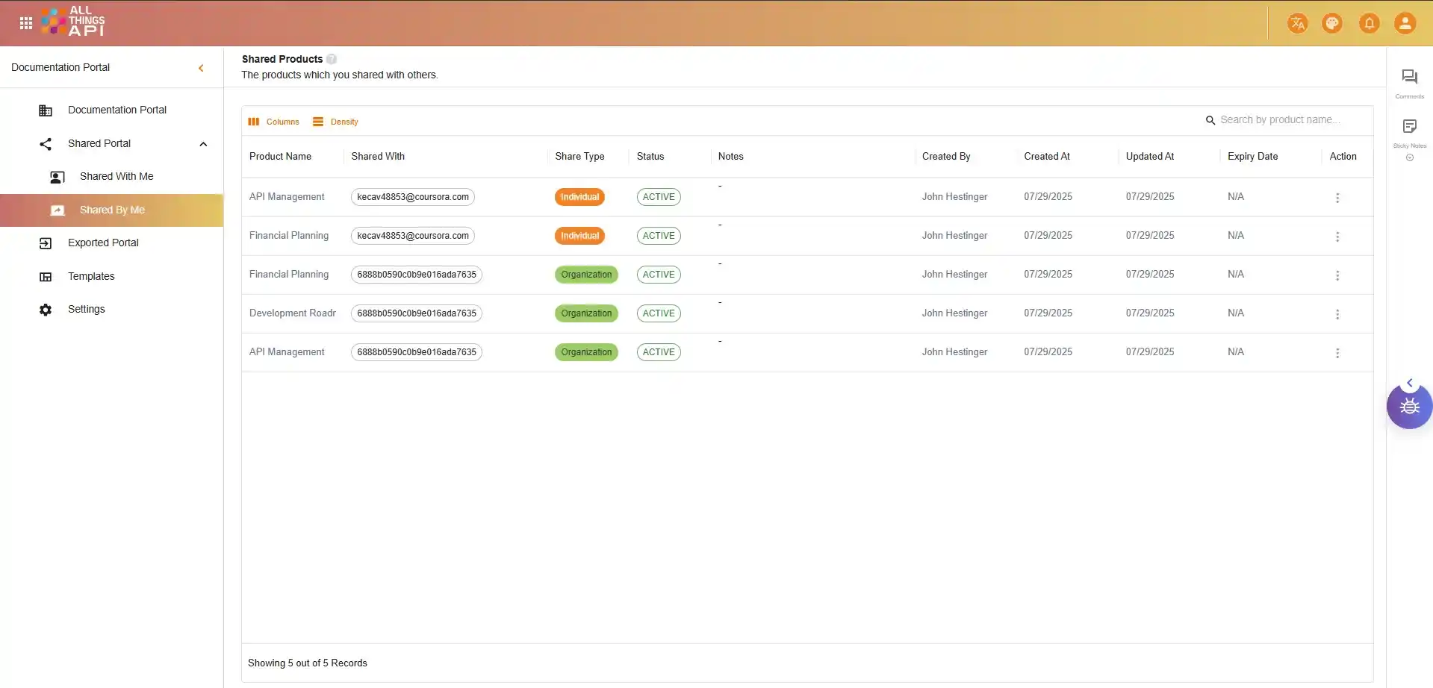
Task: Collapse the Shared Portal submenu
Action: click(203, 144)
